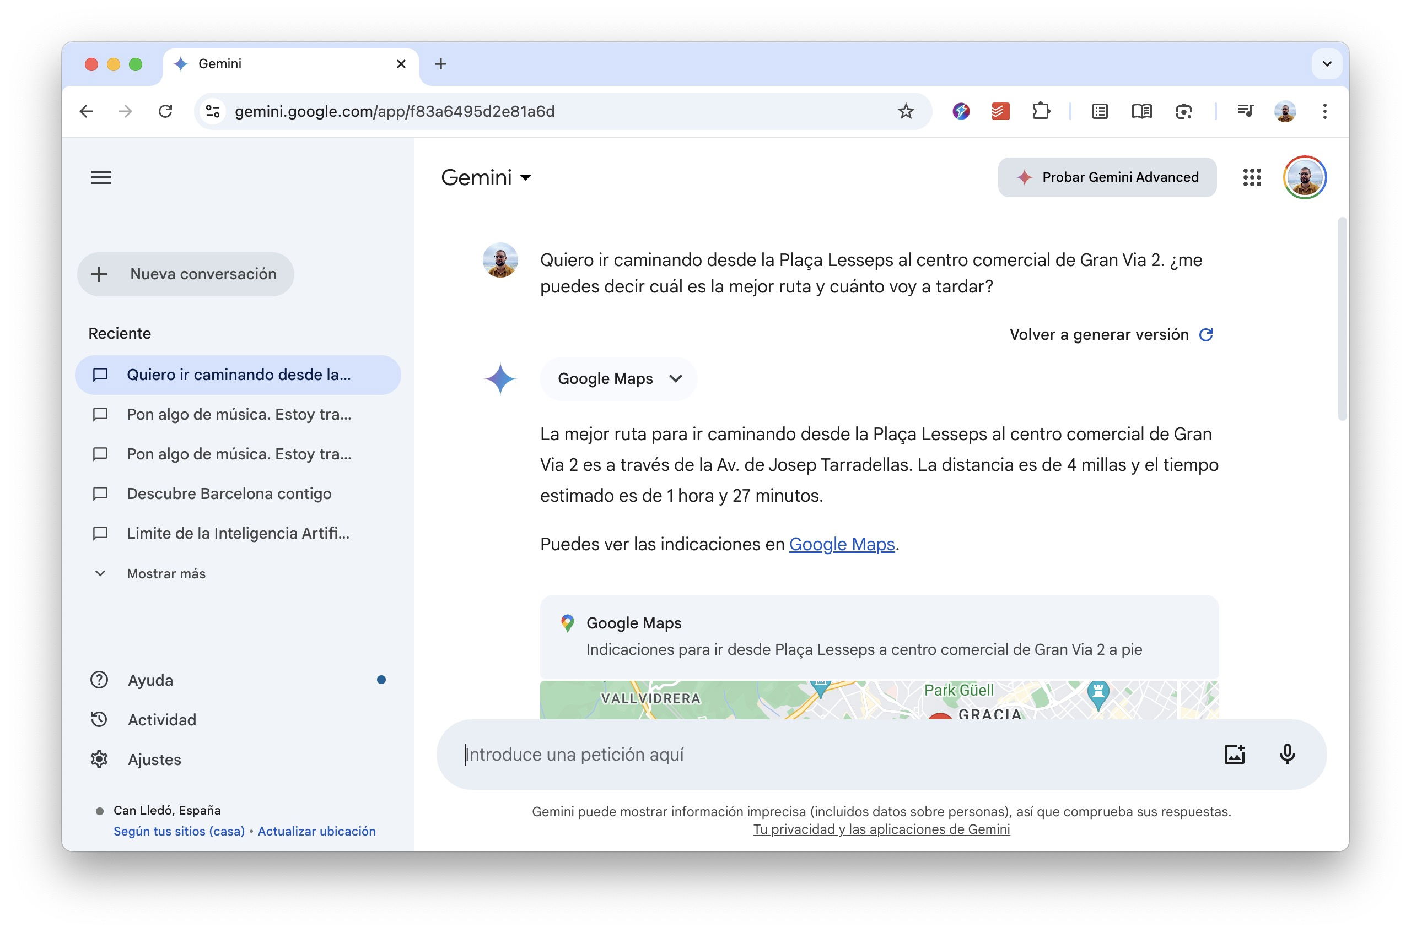Open Google apps grid
1411x933 pixels.
(1252, 177)
